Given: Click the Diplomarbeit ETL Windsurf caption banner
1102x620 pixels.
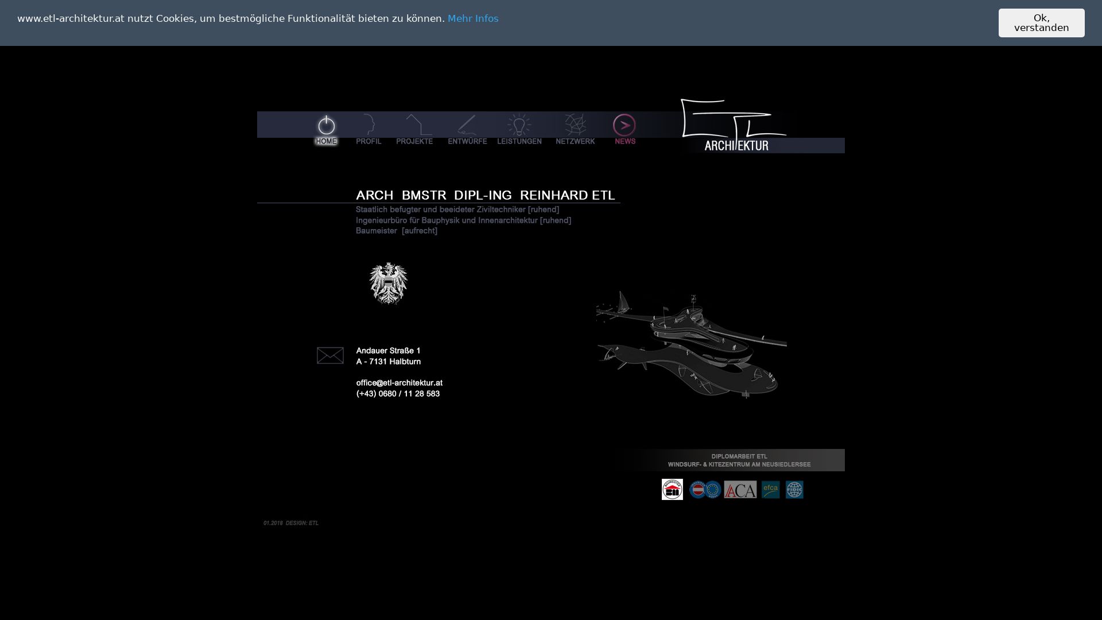Looking at the screenshot, I should [730, 460].
